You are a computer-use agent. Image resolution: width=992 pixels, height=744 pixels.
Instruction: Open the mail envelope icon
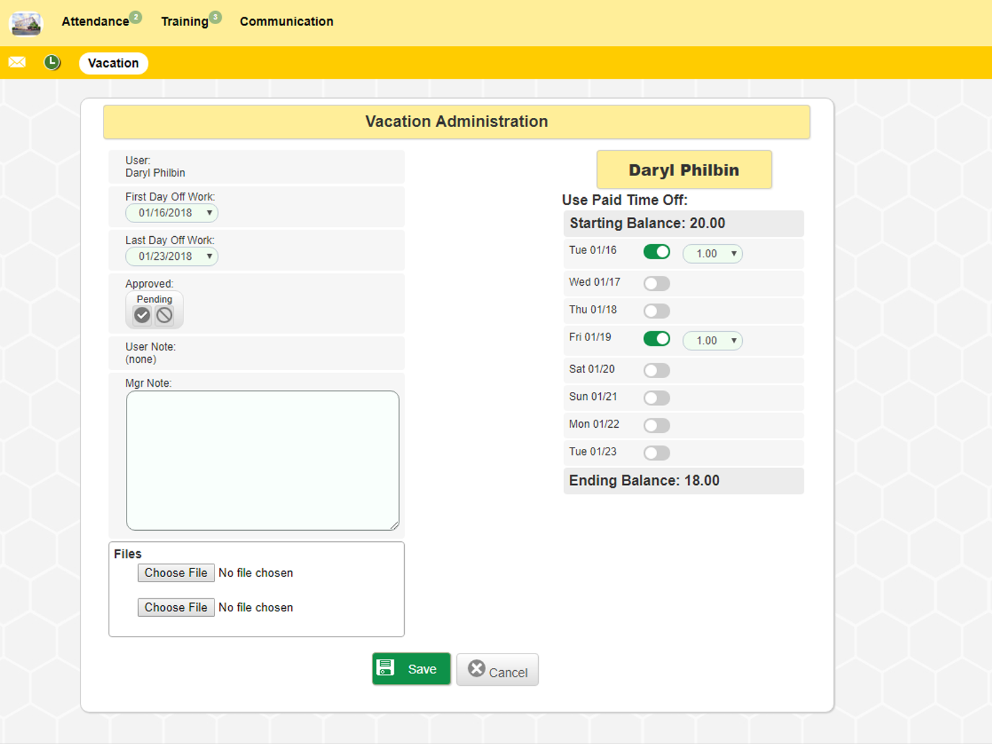click(x=17, y=62)
